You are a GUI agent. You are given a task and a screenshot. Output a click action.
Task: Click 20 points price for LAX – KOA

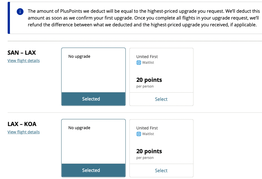(x=149, y=151)
